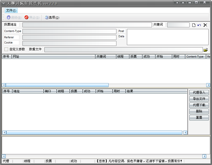Click the application icon in the title bar

pyautogui.click(x=3, y=3)
